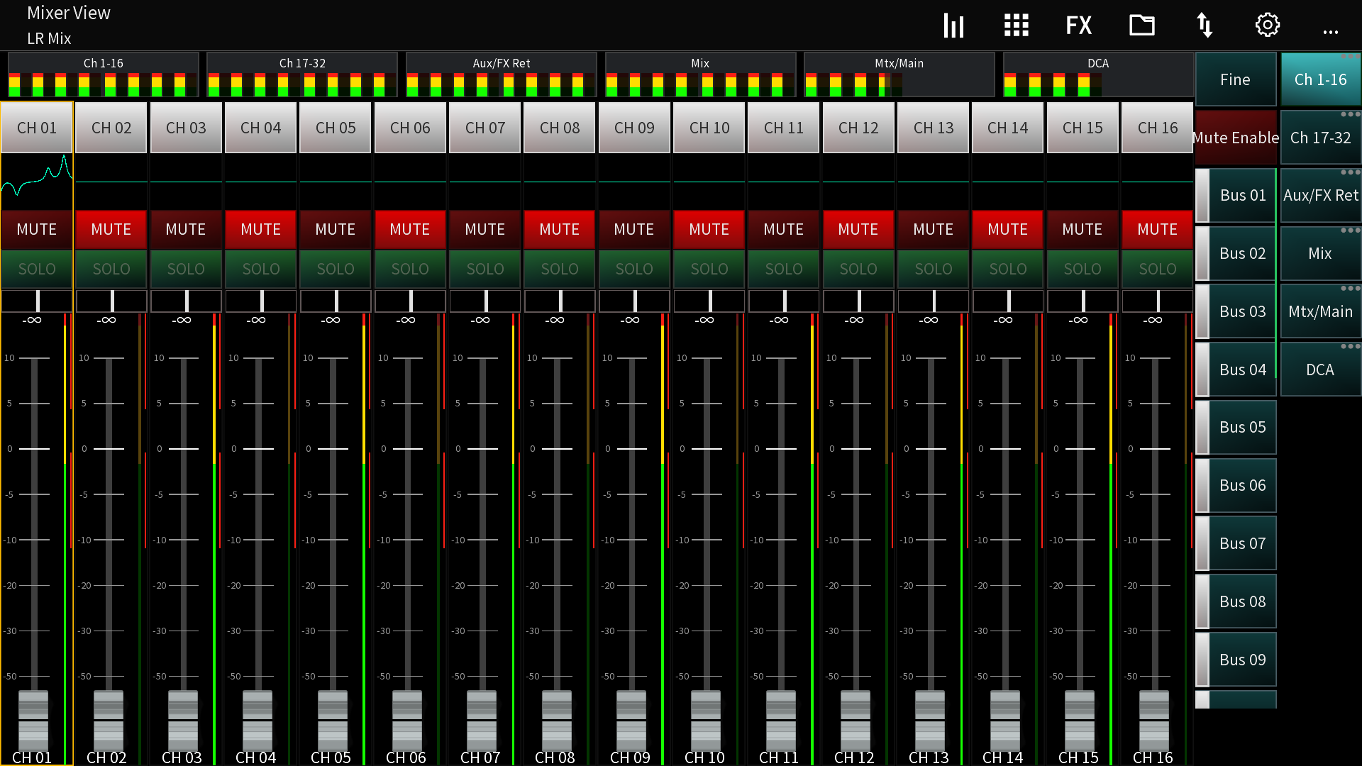Open the Mix layer options dots
The width and height of the screenshot is (1362, 766).
tap(1350, 230)
